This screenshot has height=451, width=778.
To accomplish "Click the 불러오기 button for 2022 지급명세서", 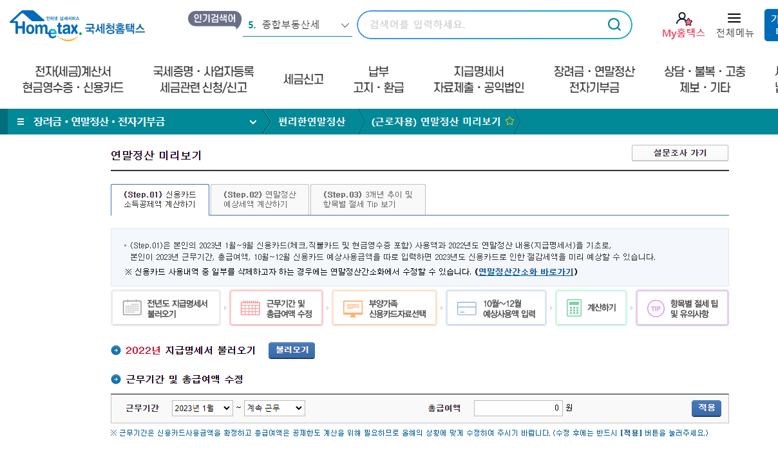I will (x=291, y=351).
